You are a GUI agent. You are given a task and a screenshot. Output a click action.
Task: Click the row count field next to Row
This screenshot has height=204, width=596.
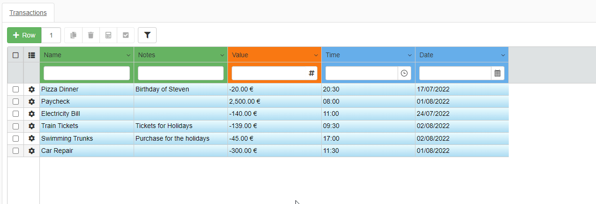(51, 35)
